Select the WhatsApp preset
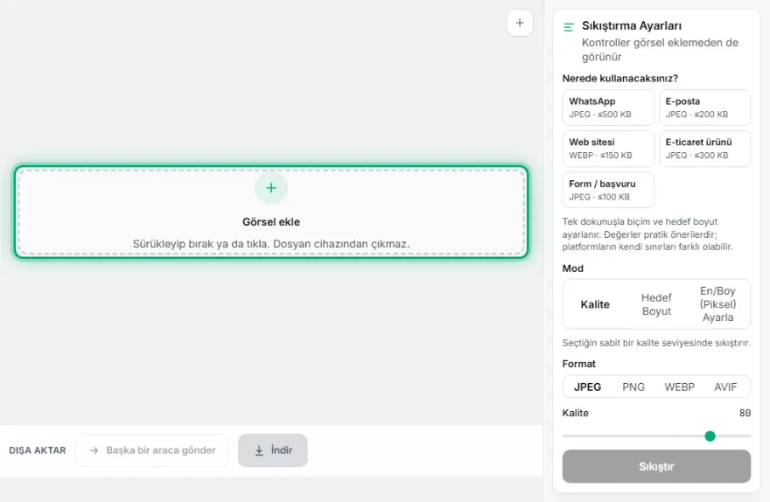Screen dimensions: 770x502 pos(608,108)
